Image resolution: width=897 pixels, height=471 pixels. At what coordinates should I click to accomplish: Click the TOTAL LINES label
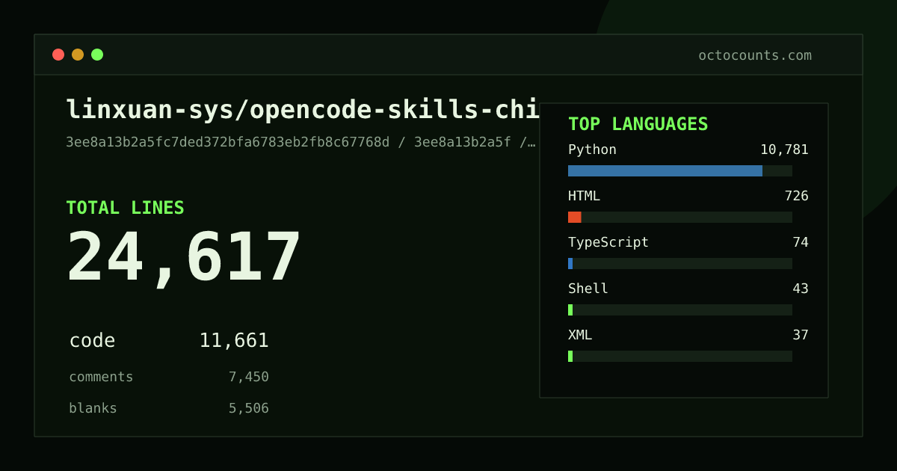tap(125, 208)
